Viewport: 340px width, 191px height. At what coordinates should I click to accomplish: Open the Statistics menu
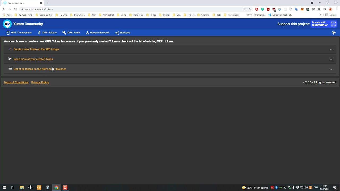[122, 33]
